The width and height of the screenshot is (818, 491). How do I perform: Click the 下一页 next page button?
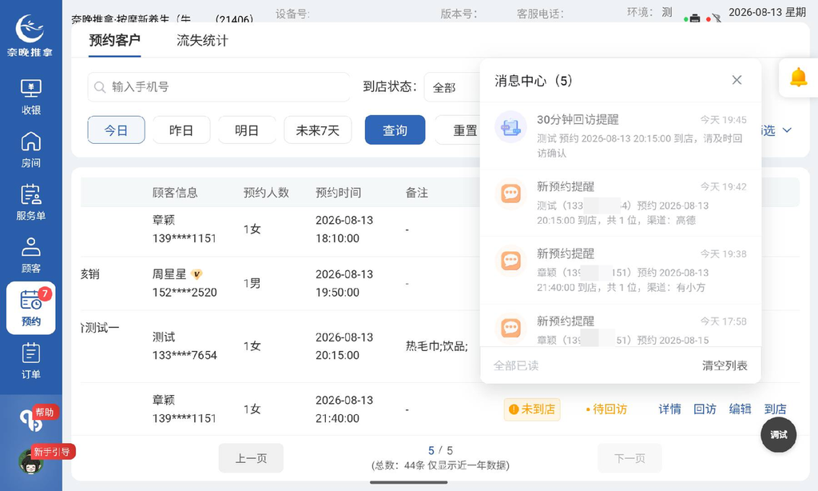629,458
